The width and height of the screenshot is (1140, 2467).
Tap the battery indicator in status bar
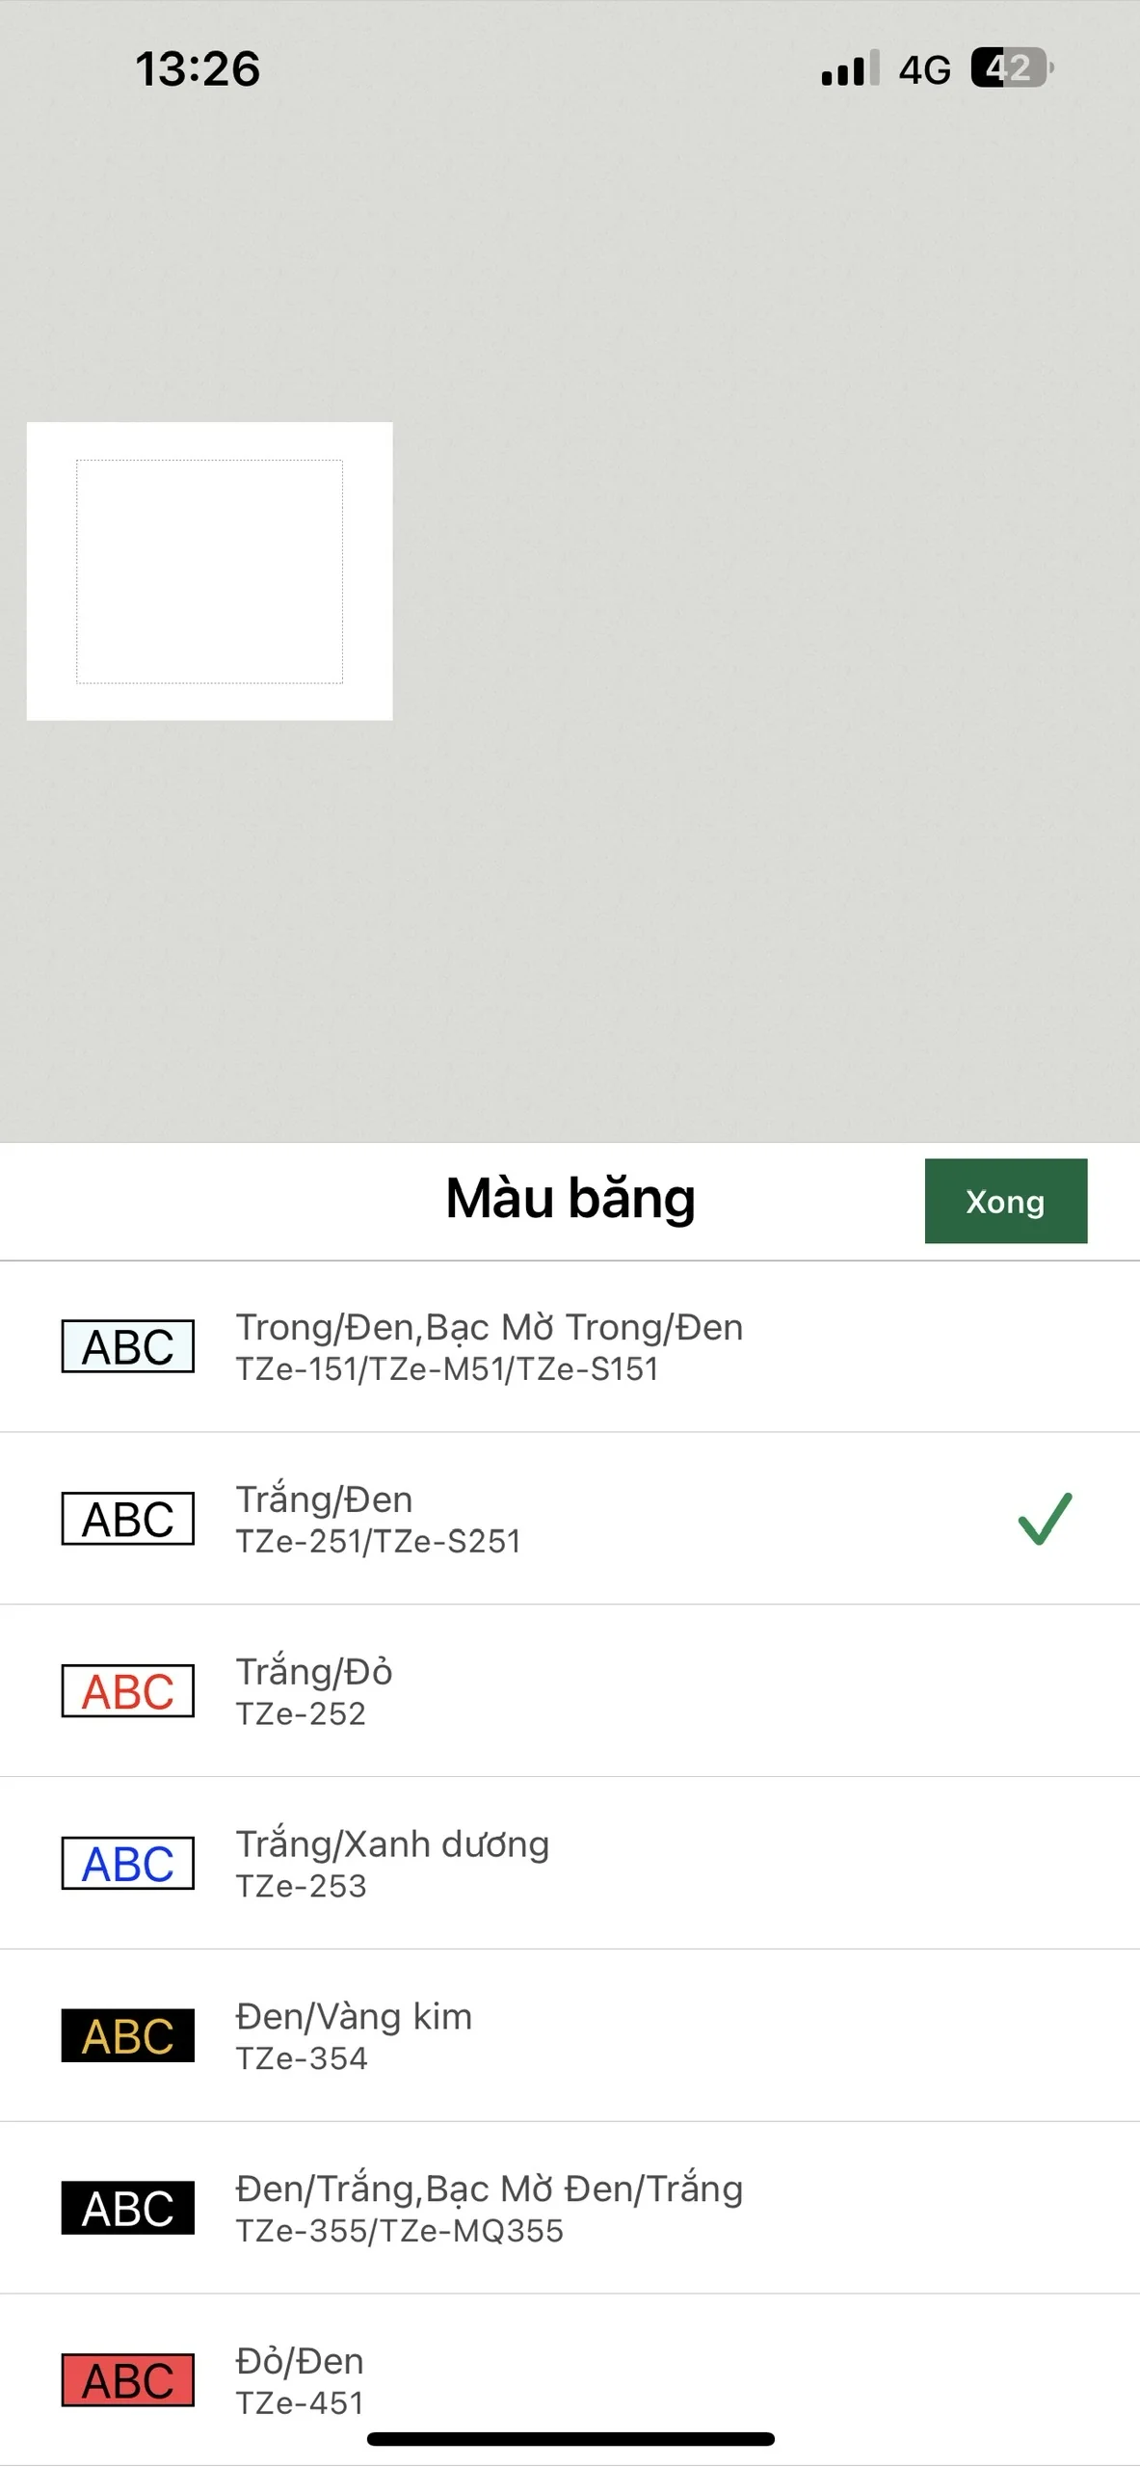point(1011,67)
